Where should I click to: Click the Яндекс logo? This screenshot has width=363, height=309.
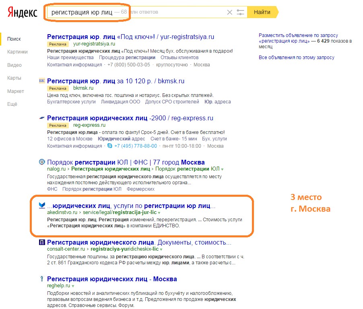point(22,12)
